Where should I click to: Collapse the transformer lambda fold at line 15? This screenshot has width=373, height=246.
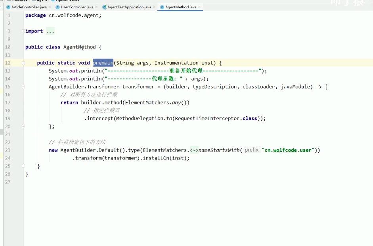[23, 86]
